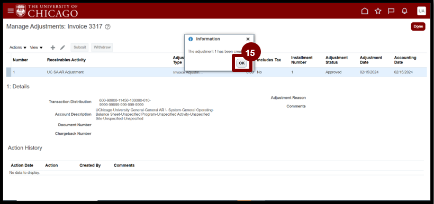Click the Includes Tax value No

click(x=259, y=72)
